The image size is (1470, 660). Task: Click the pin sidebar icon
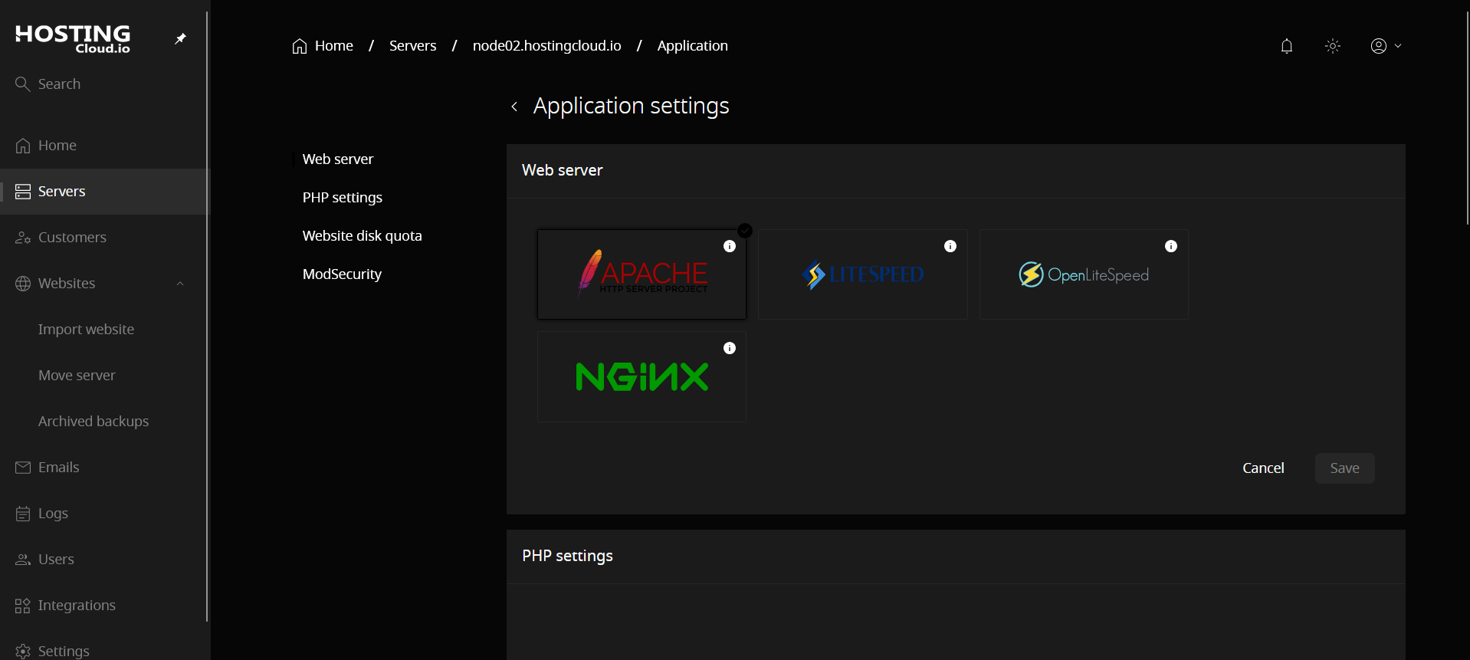(180, 38)
